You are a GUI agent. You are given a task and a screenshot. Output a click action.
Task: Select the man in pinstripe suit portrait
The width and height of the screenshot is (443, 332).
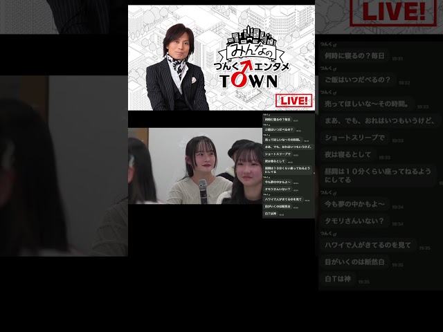click(x=177, y=67)
